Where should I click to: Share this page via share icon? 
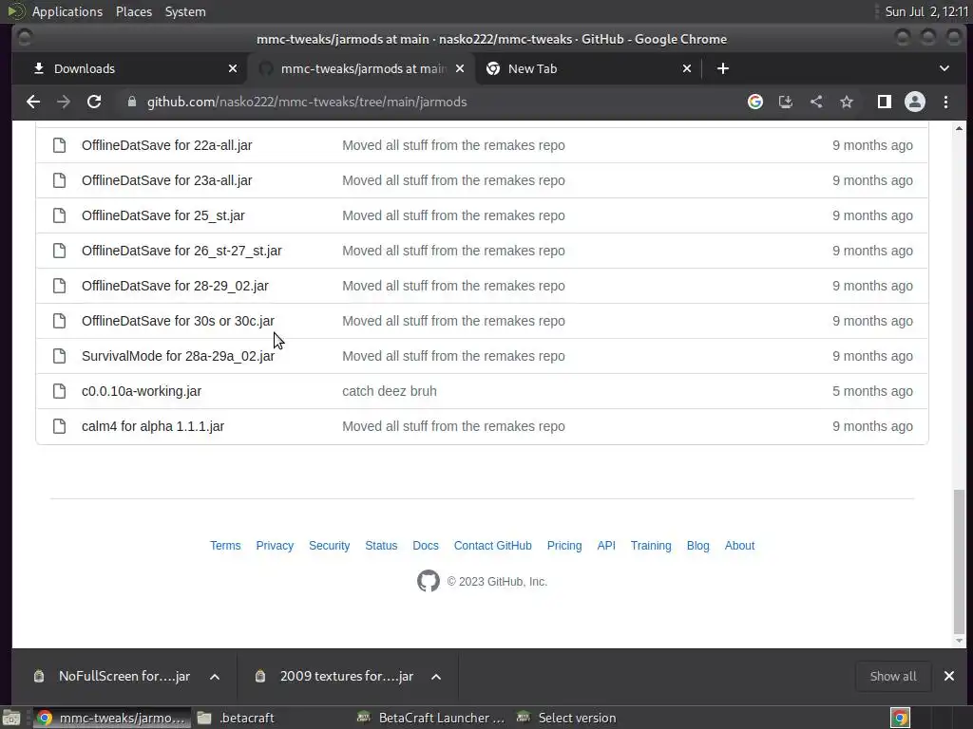point(816,102)
